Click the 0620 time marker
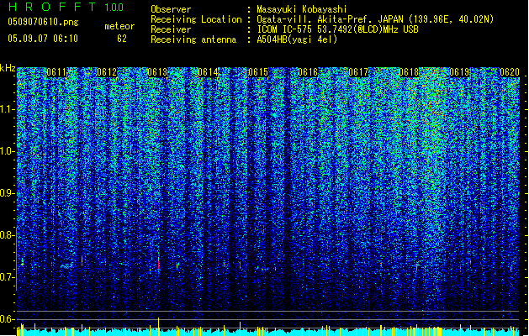Screen dimensions: 529x336 pyautogui.click(x=510, y=72)
